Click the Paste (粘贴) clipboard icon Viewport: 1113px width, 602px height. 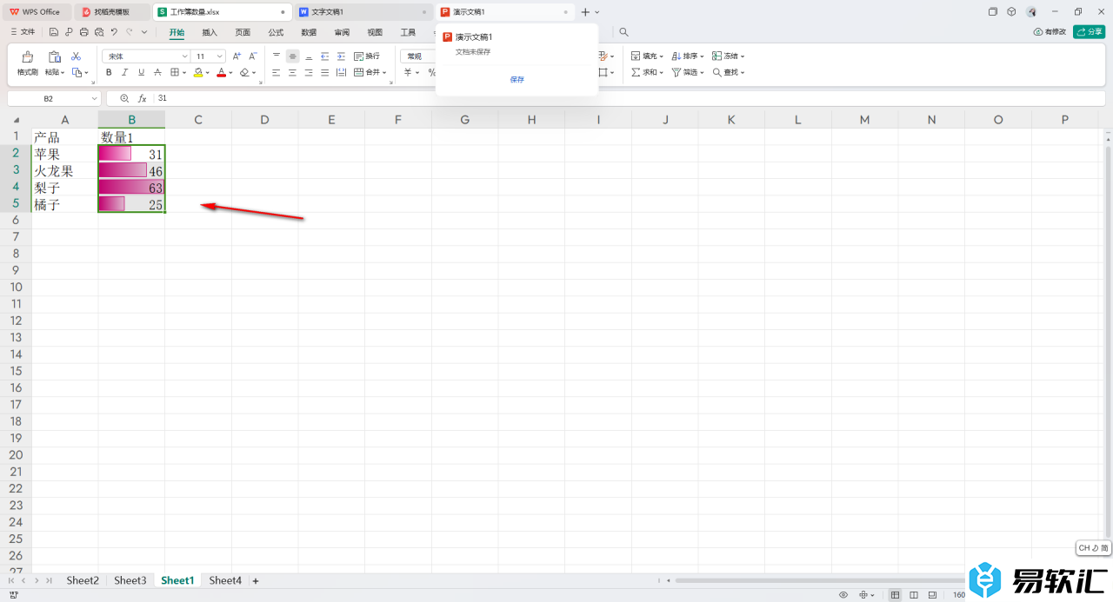[54, 56]
